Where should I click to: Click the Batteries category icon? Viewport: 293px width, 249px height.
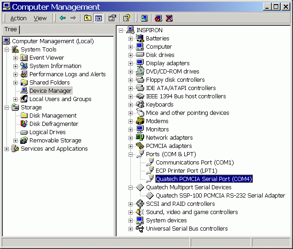coord(140,39)
